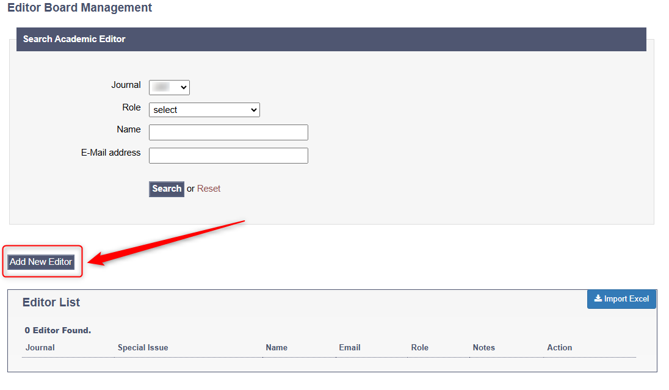
Task: Click the Reset link
Action: [x=209, y=189]
